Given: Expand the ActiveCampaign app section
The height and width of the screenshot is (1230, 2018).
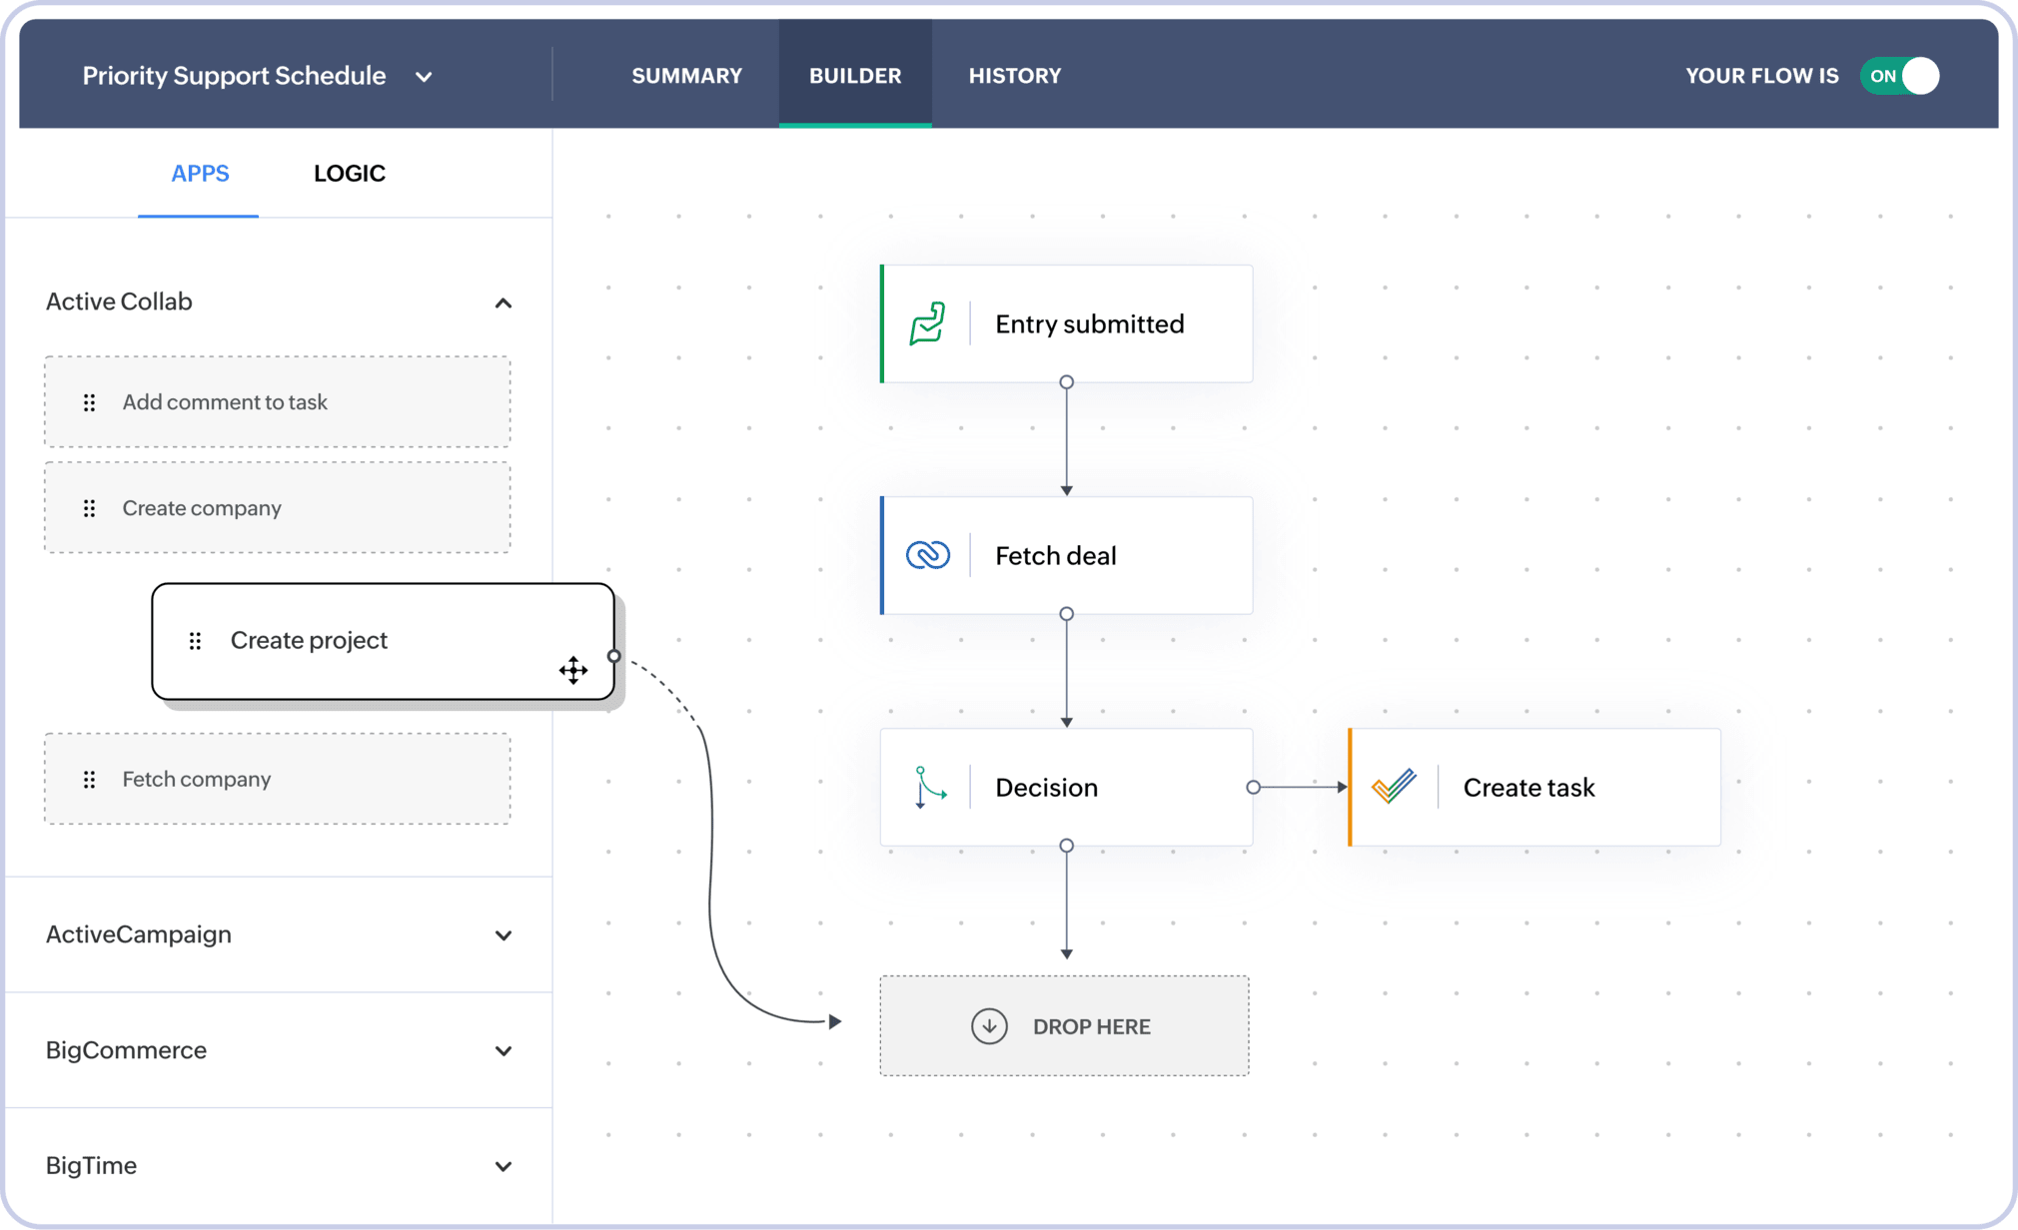Looking at the screenshot, I should tap(504, 935).
